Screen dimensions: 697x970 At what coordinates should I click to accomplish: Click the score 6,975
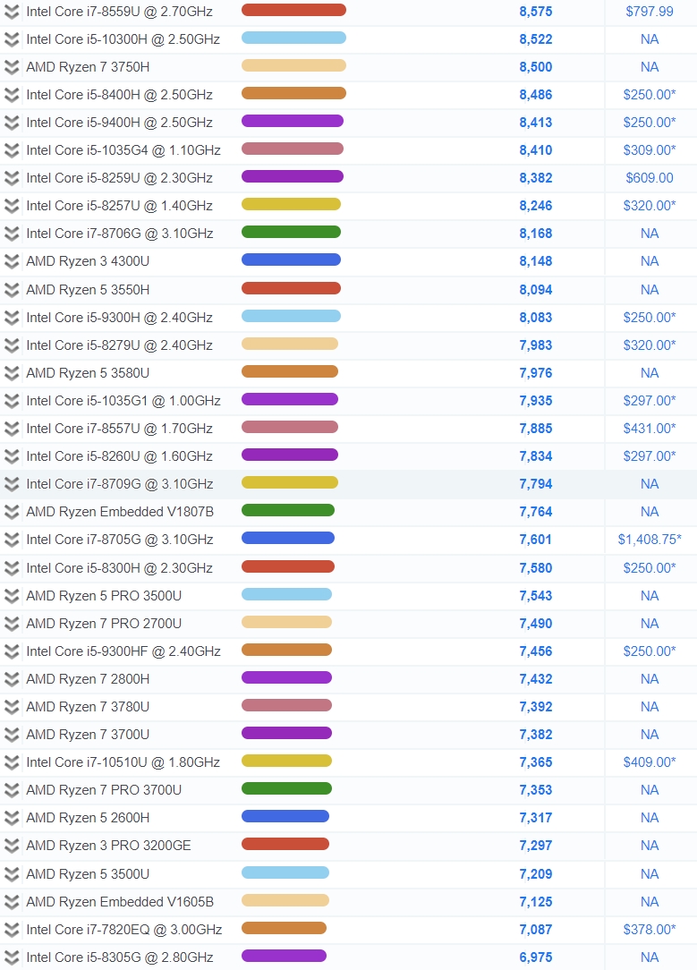(x=536, y=957)
